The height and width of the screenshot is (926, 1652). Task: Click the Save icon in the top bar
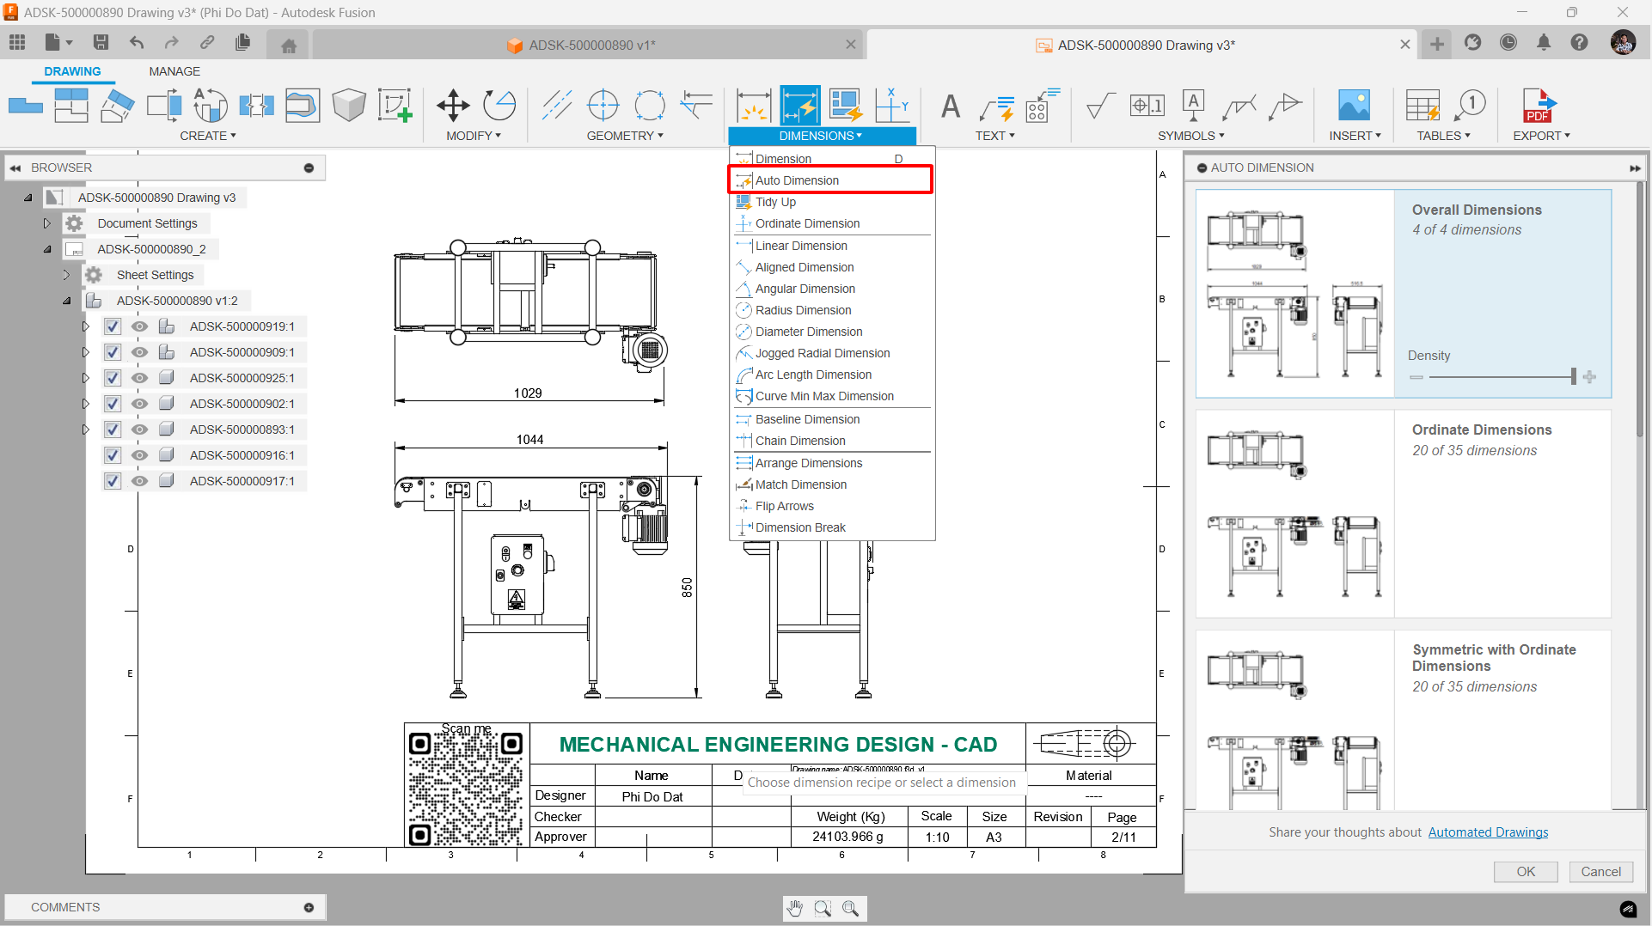(x=101, y=43)
